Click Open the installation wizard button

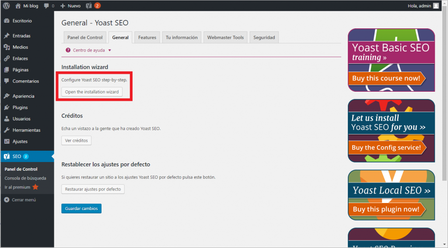92,92
